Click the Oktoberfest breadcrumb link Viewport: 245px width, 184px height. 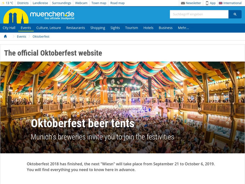(x=41, y=36)
